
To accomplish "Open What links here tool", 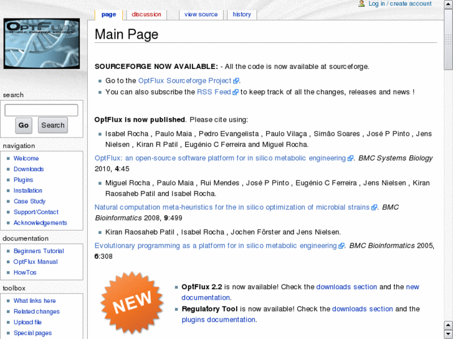I will pos(35,300).
